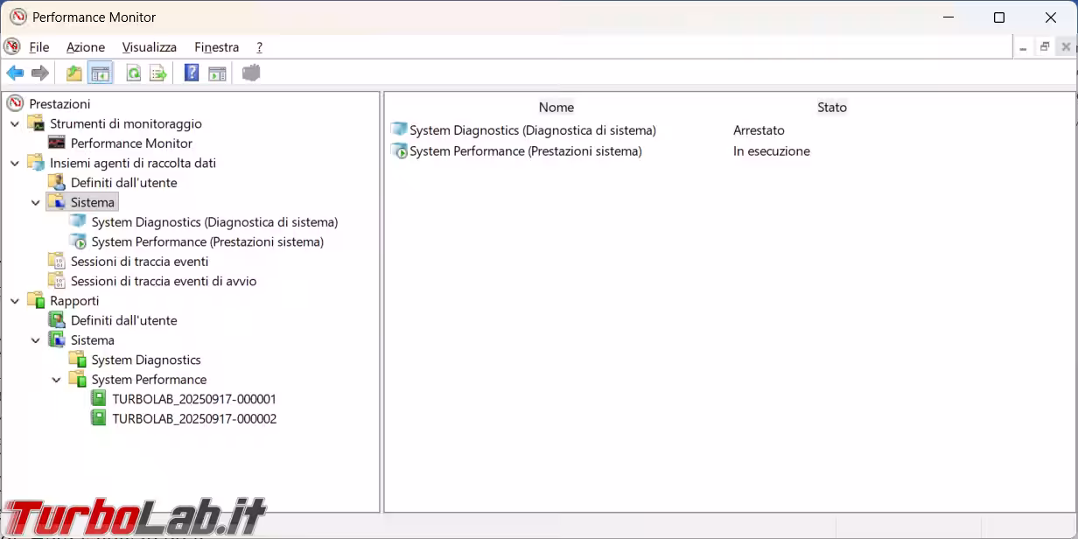Toggle the Show/Hide action pane button
Screen dimensions: 1078x539
click(x=217, y=73)
